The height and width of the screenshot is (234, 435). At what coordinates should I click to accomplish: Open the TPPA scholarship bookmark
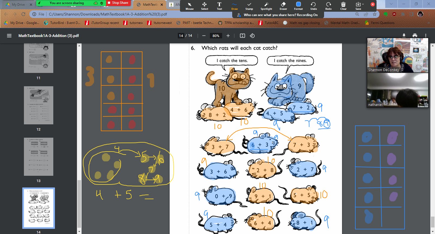(236, 23)
